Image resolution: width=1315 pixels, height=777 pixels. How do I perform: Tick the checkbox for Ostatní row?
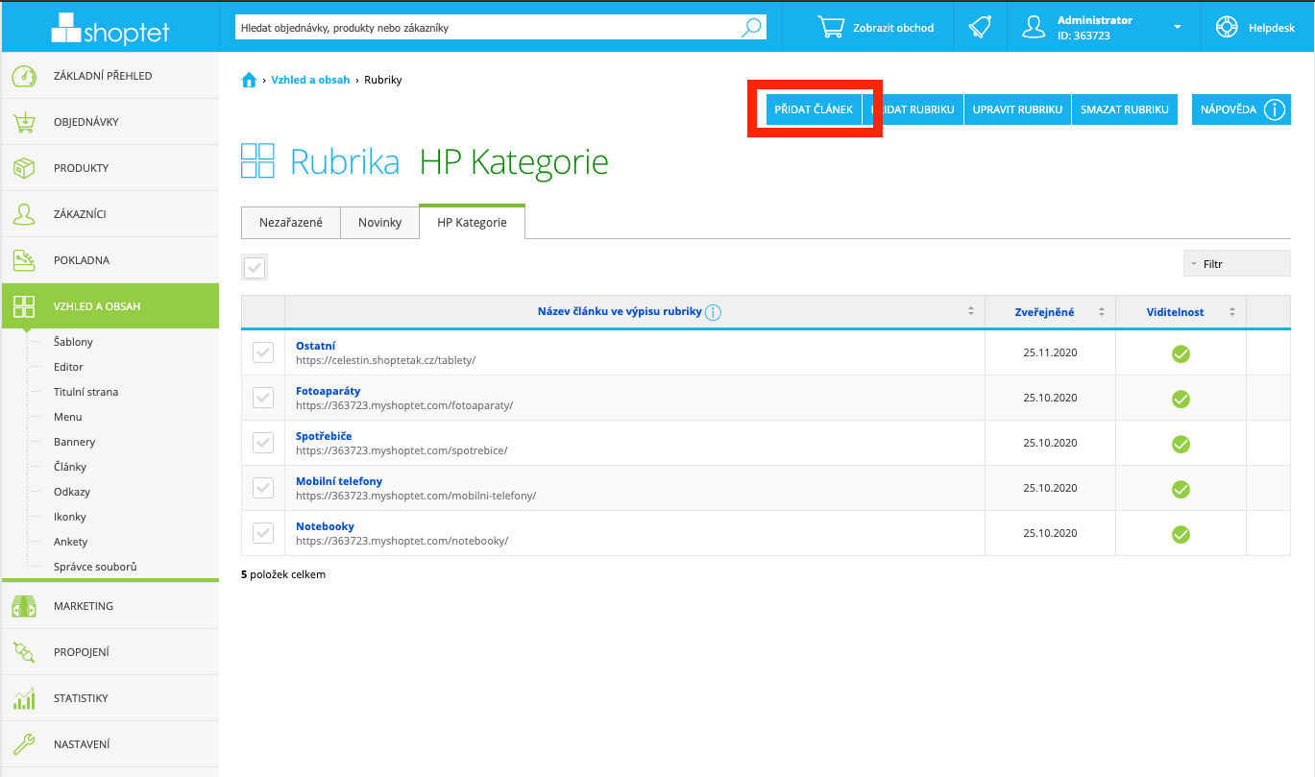pos(262,353)
